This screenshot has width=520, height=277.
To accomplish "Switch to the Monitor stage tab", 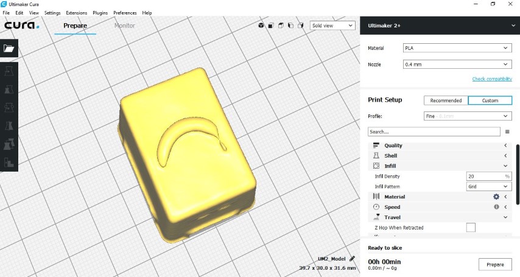I will (125, 26).
